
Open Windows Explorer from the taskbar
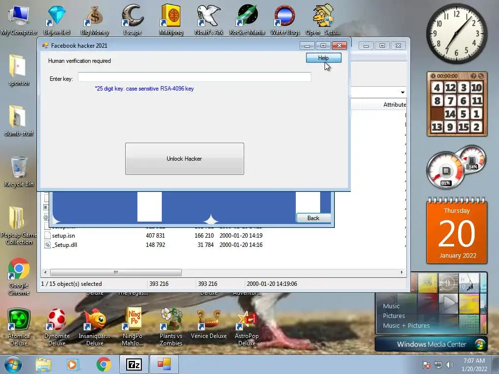tap(43, 365)
